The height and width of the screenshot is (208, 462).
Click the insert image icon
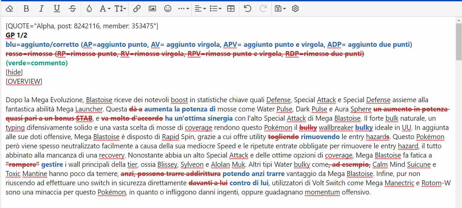tap(152, 9)
